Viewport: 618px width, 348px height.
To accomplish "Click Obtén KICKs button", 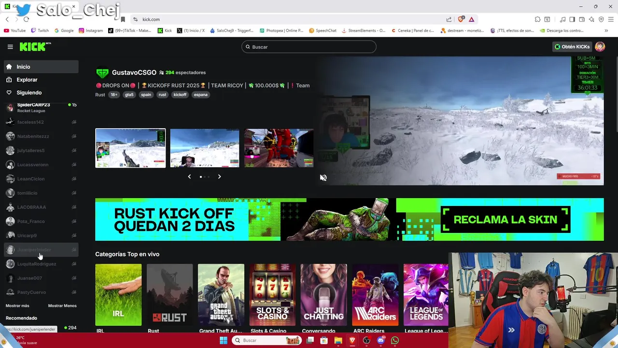I will tap(572, 47).
